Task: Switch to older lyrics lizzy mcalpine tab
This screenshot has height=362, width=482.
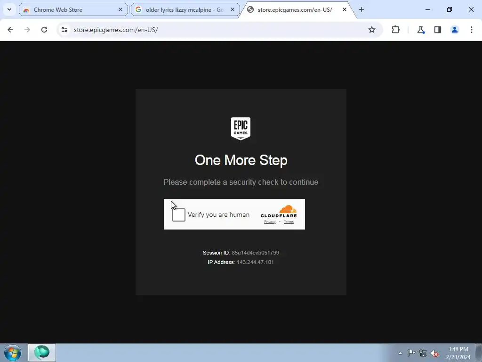Action: pos(185,9)
